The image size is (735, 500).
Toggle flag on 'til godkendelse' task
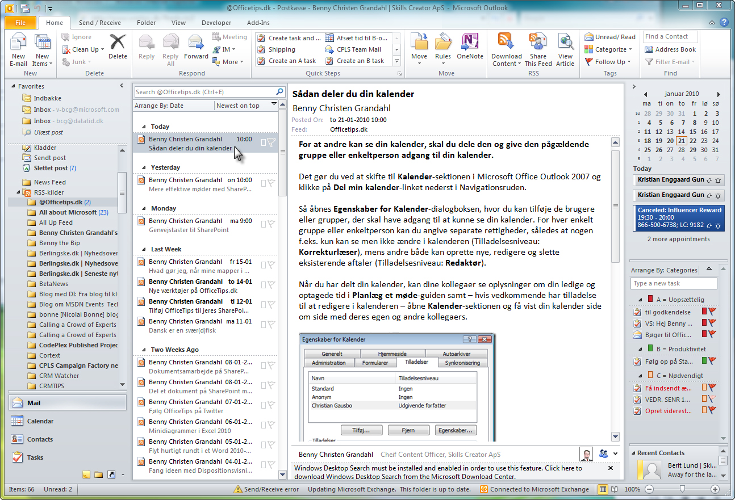pyautogui.click(x=712, y=312)
